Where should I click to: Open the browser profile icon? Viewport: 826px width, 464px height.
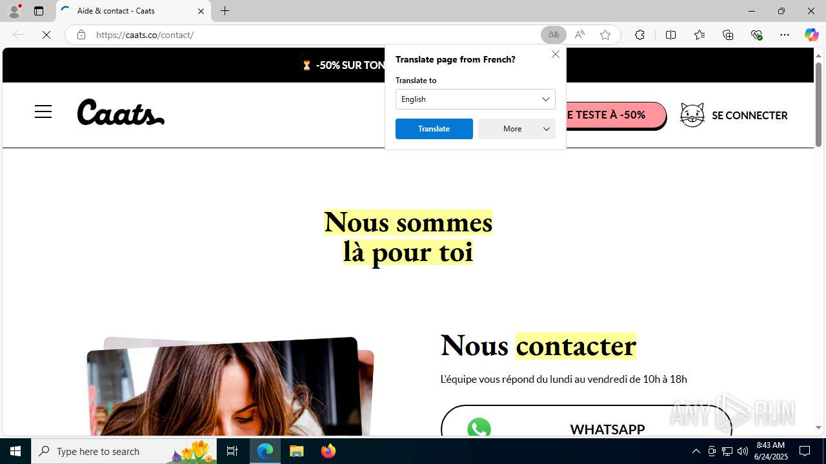pyautogui.click(x=14, y=11)
